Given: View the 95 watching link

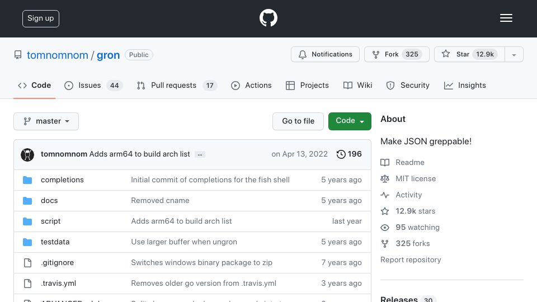Looking at the screenshot, I should 417,228.
